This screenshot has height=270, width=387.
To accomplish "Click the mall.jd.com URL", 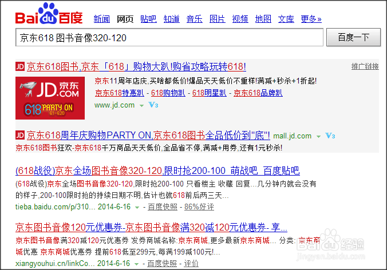I will pyautogui.click(x=292, y=136).
